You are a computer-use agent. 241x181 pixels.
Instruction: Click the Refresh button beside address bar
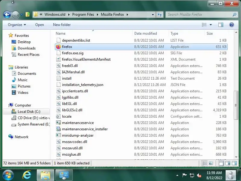[x=160, y=14]
